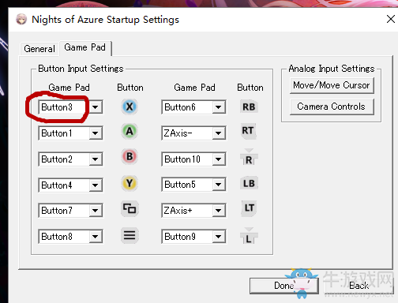398x303 pixels.
Task: Click the Back button
Action: (359, 286)
